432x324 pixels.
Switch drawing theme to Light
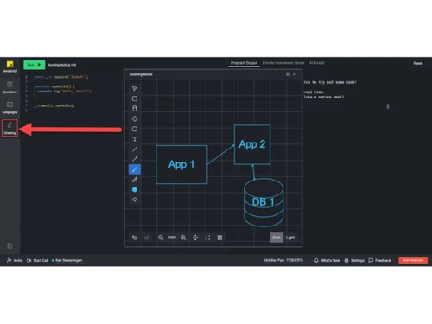[x=290, y=238]
